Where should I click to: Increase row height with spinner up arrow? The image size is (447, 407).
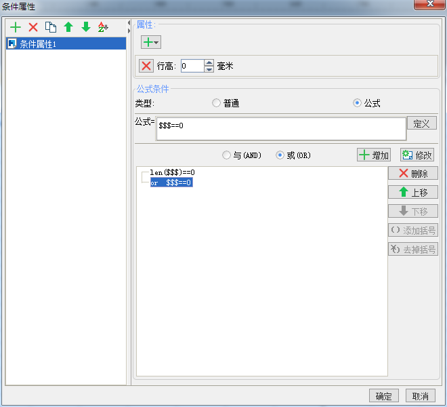pyautogui.click(x=209, y=63)
